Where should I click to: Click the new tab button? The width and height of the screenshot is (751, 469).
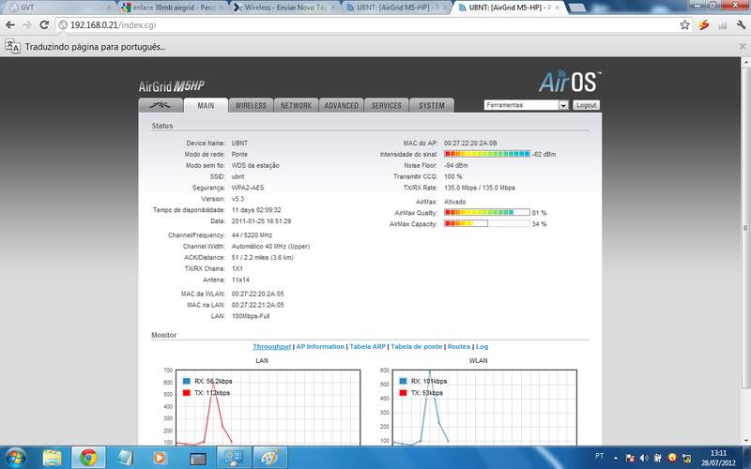576,8
